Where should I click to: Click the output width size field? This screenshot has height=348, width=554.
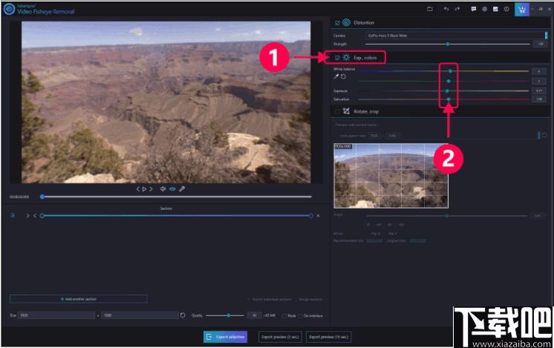click(x=57, y=315)
